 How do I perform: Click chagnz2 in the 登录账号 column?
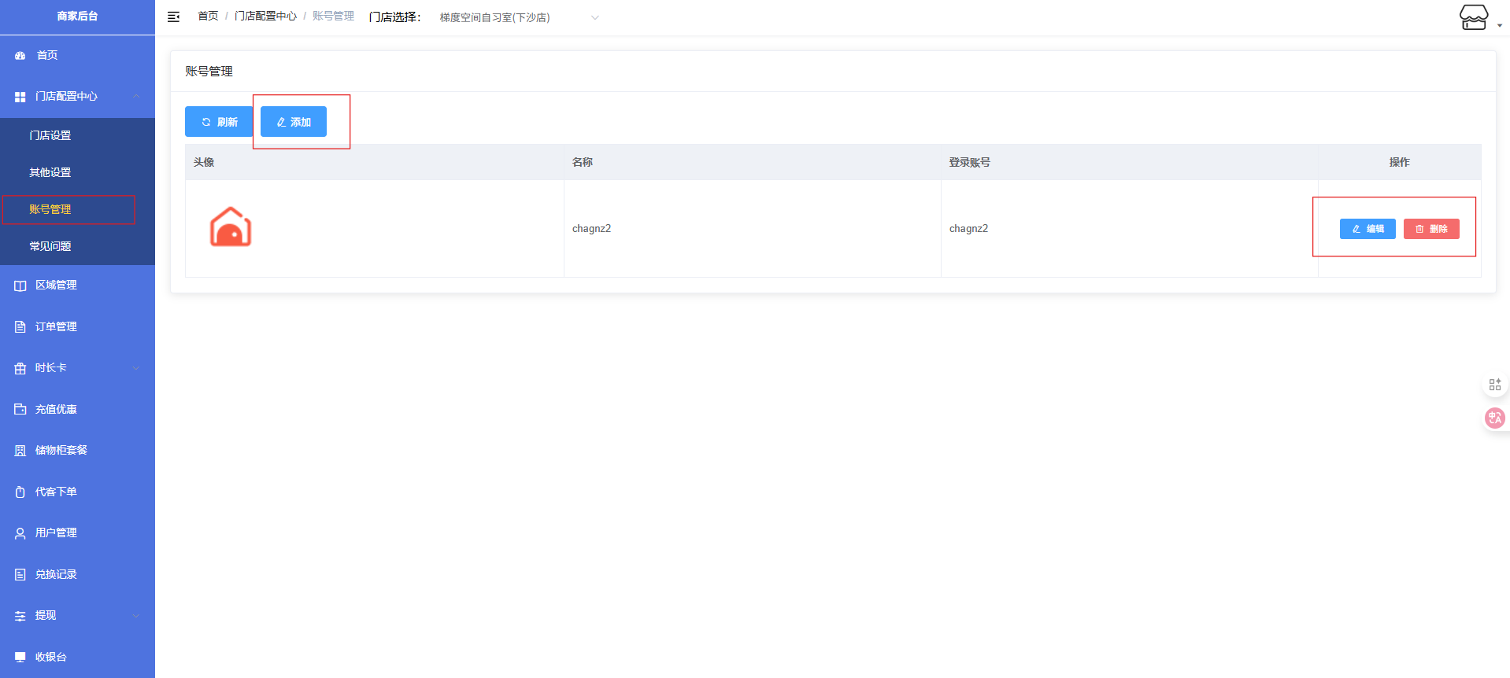tap(968, 228)
